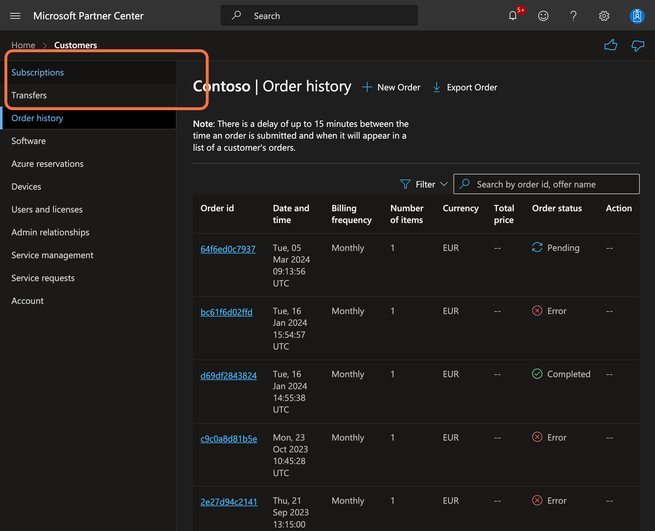The width and height of the screenshot is (655, 531).
Task: Open Devices in sidebar
Action: coord(89,187)
